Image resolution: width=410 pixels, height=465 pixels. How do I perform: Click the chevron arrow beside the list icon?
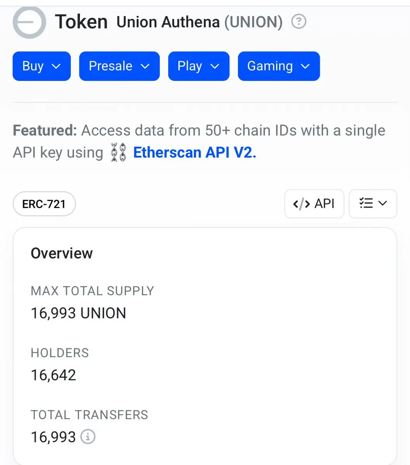(383, 203)
